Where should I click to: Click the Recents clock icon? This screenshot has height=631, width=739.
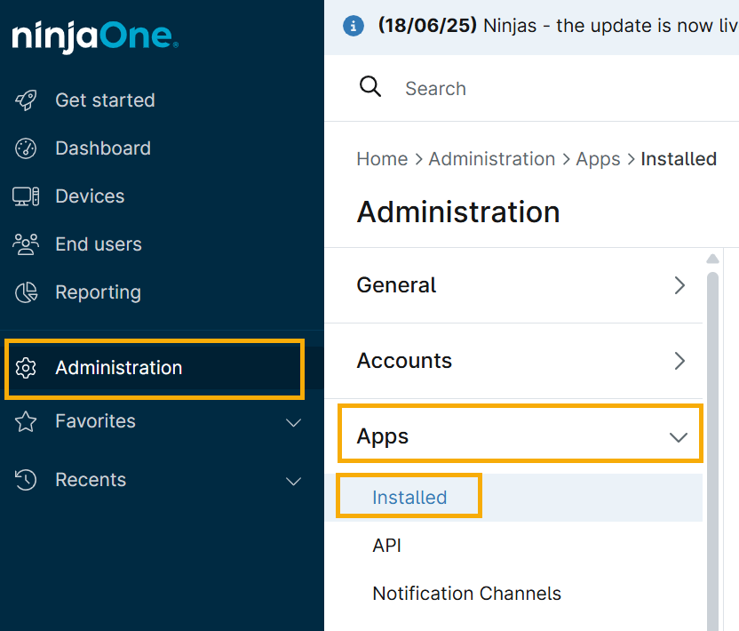pos(26,480)
